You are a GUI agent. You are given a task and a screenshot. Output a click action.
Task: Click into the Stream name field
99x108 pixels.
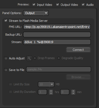57,42
